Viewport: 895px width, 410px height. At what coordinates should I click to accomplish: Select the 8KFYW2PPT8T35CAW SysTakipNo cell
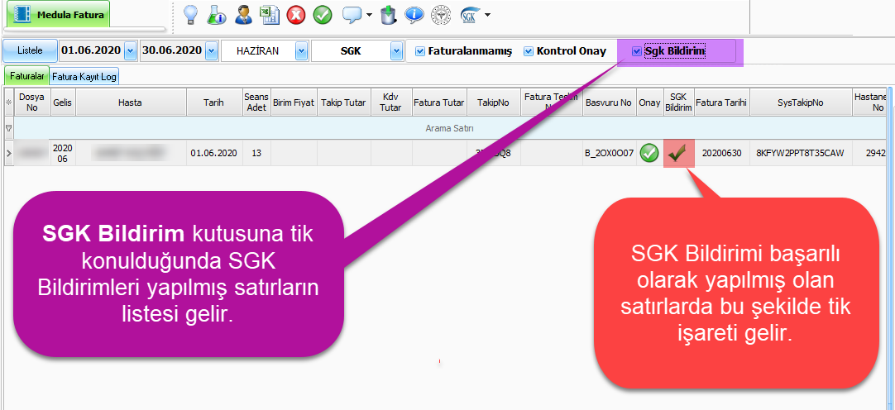pyautogui.click(x=801, y=153)
